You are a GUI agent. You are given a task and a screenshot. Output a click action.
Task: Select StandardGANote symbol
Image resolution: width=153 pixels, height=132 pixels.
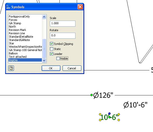pyautogui.click(x=25, y=40)
